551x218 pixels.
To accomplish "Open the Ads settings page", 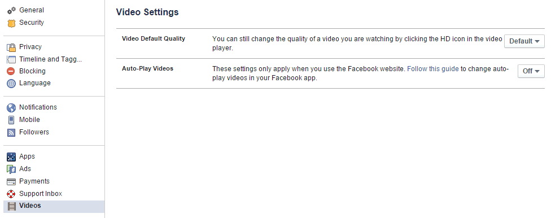I will coord(25,169).
